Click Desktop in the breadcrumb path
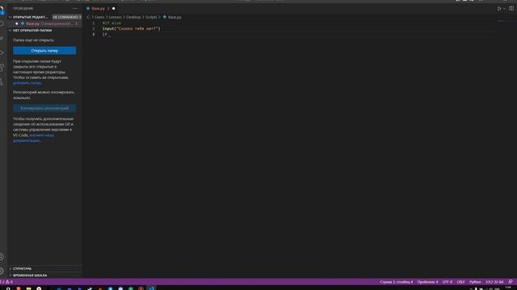This screenshot has height=290, width=517. pyautogui.click(x=133, y=17)
